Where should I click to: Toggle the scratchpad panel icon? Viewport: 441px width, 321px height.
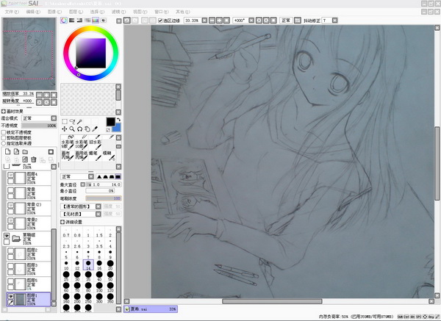click(x=104, y=21)
